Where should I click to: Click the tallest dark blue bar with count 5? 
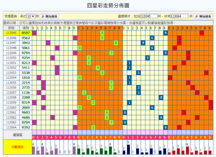(x=128, y=149)
